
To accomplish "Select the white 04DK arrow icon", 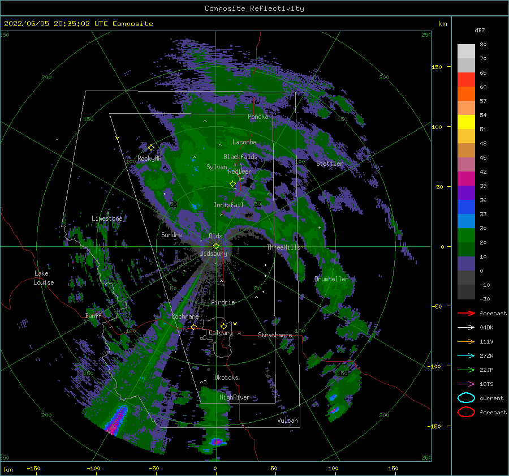I will tap(466, 327).
